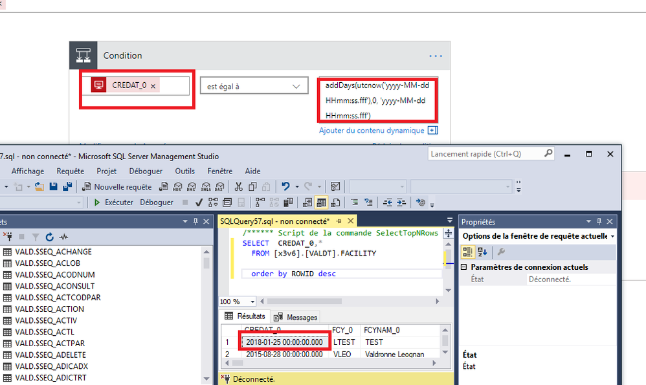Open the Propriétés panel window position dropdown
Viewport: 646px width, 385px height.
tap(588, 221)
